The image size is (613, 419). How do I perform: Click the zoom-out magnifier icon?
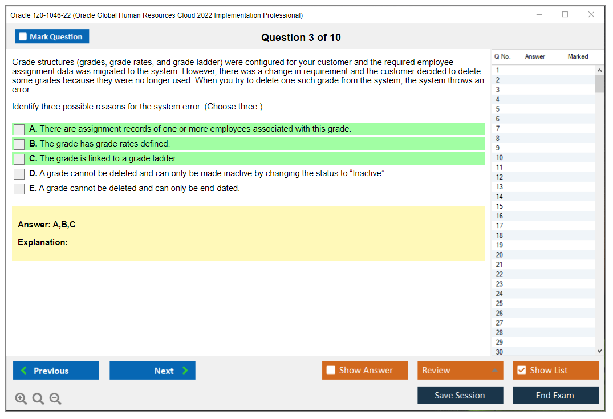(55, 398)
